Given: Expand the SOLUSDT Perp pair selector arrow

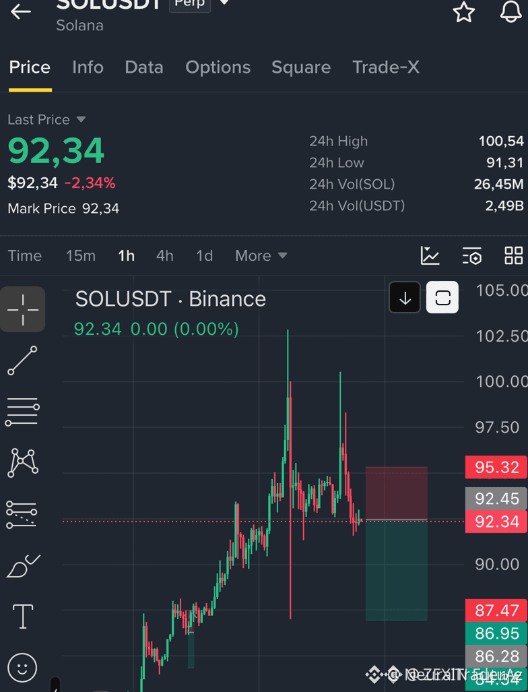Looking at the screenshot, I should (224, 3).
